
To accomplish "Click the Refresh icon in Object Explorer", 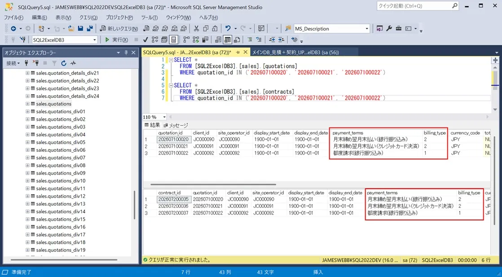I will 64,63.
